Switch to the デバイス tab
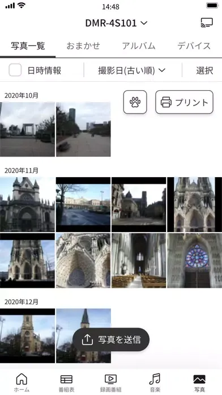The height and width of the screenshot is (395, 222). click(194, 46)
